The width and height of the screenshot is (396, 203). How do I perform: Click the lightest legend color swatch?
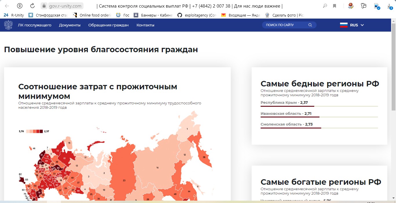[28, 131]
